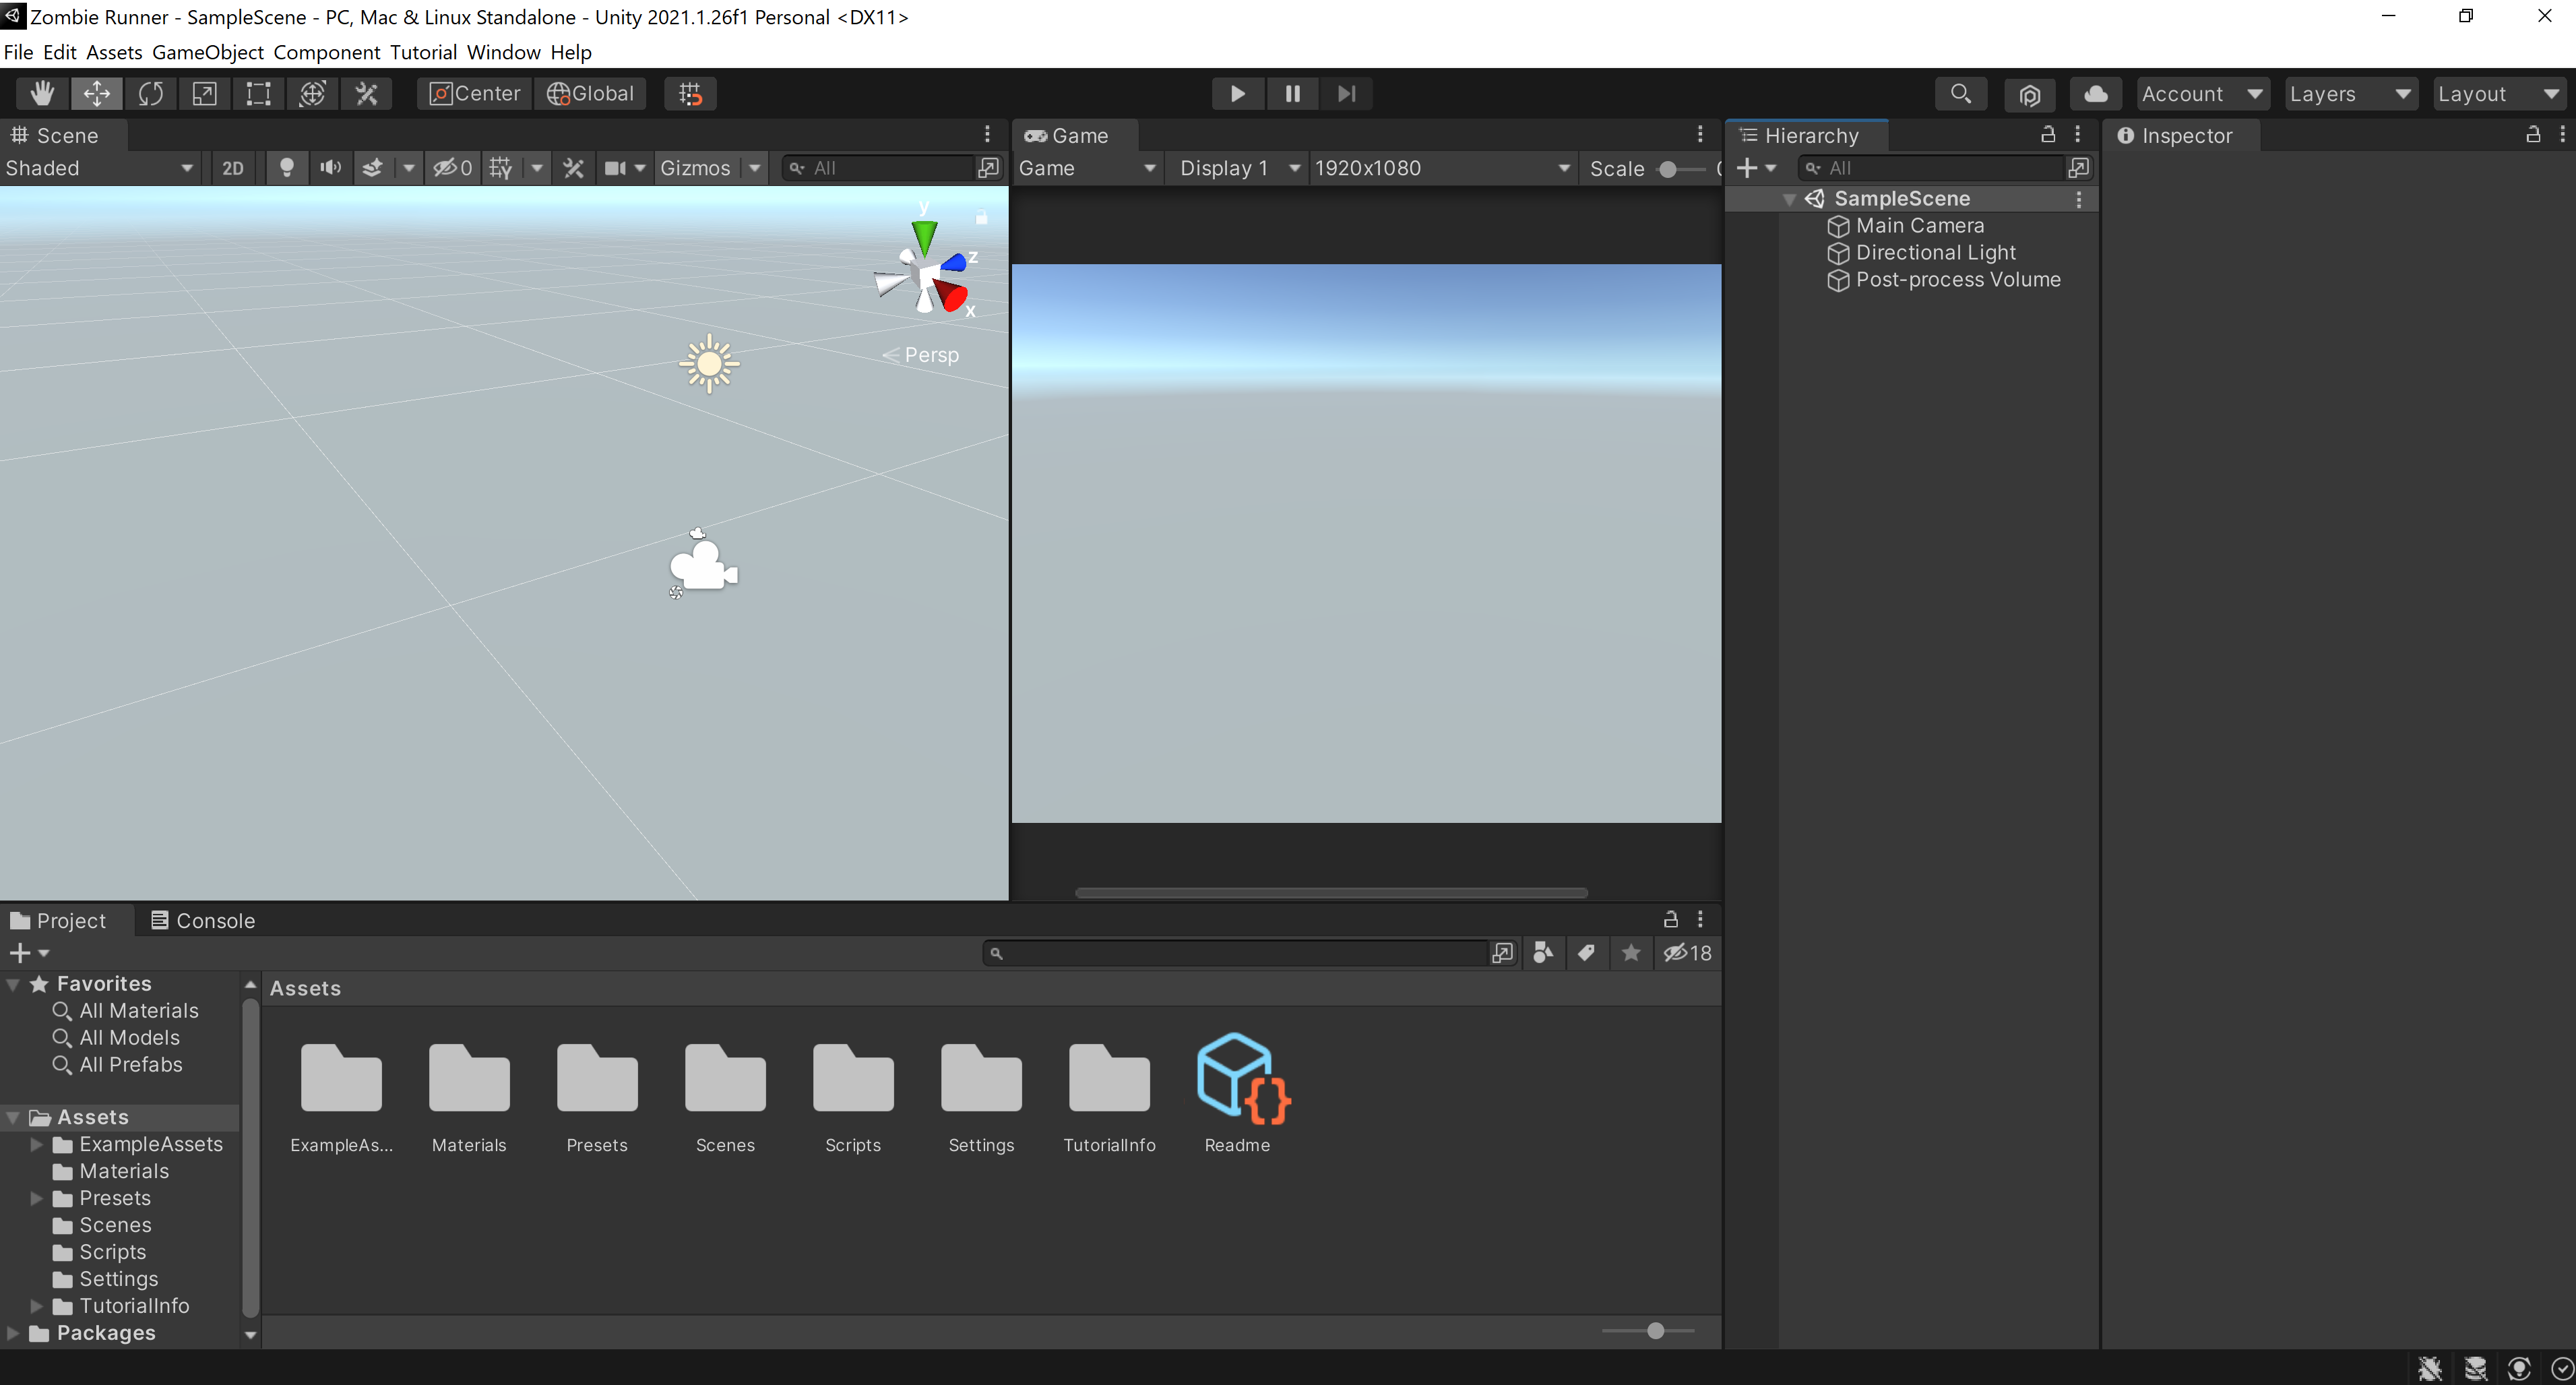Open custom editor tools
Image resolution: width=2576 pixels, height=1385 pixels.
point(366,94)
